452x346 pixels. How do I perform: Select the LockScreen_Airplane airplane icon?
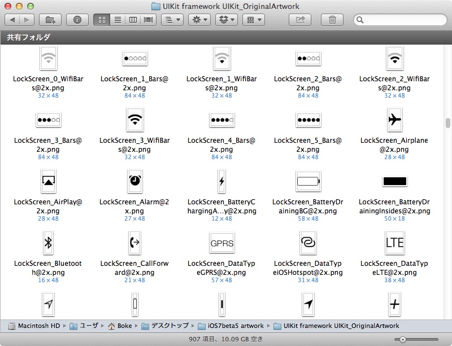pyautogui.click(x=394, y=120)
